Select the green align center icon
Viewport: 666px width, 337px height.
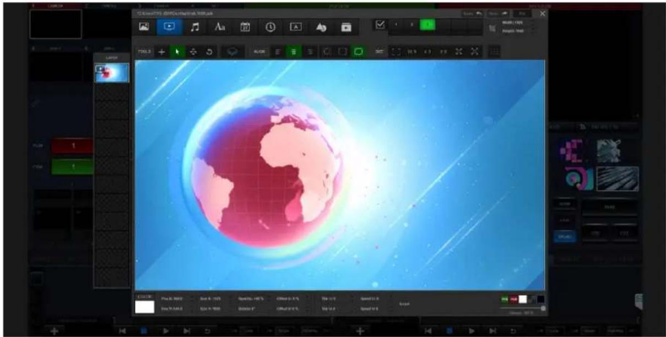coord(294,51)
